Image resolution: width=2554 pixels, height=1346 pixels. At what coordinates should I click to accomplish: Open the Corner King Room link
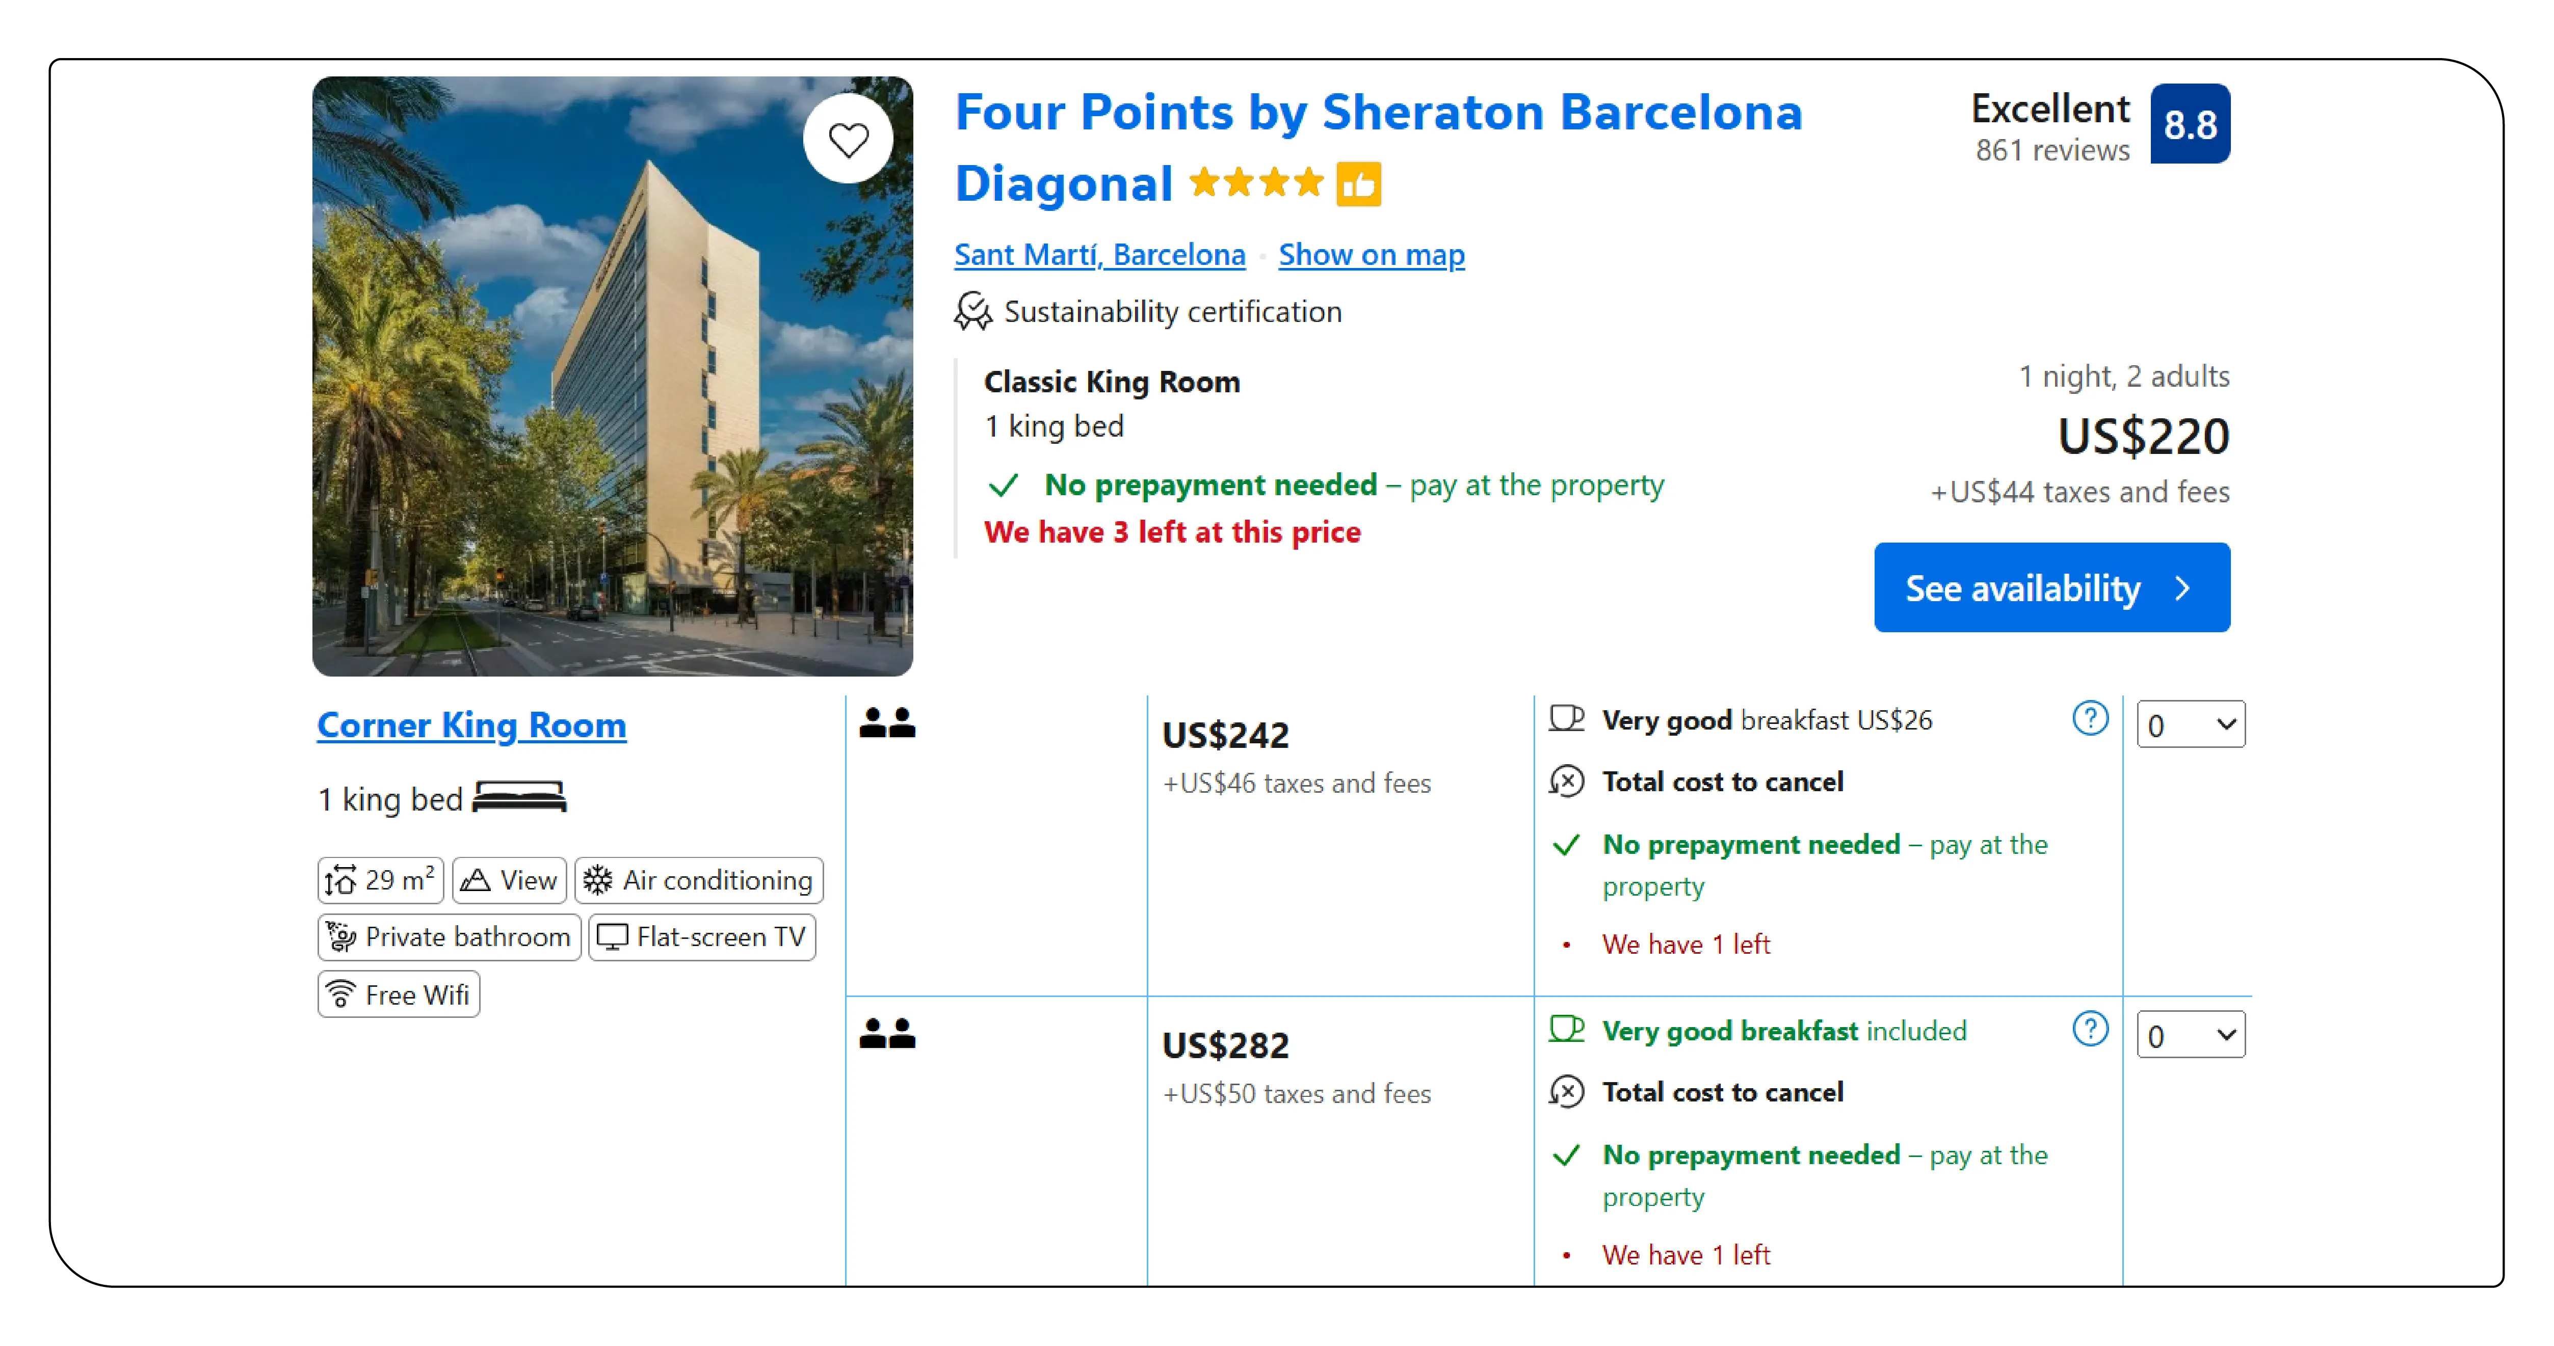pyautogui.click(x=472, y=724)
